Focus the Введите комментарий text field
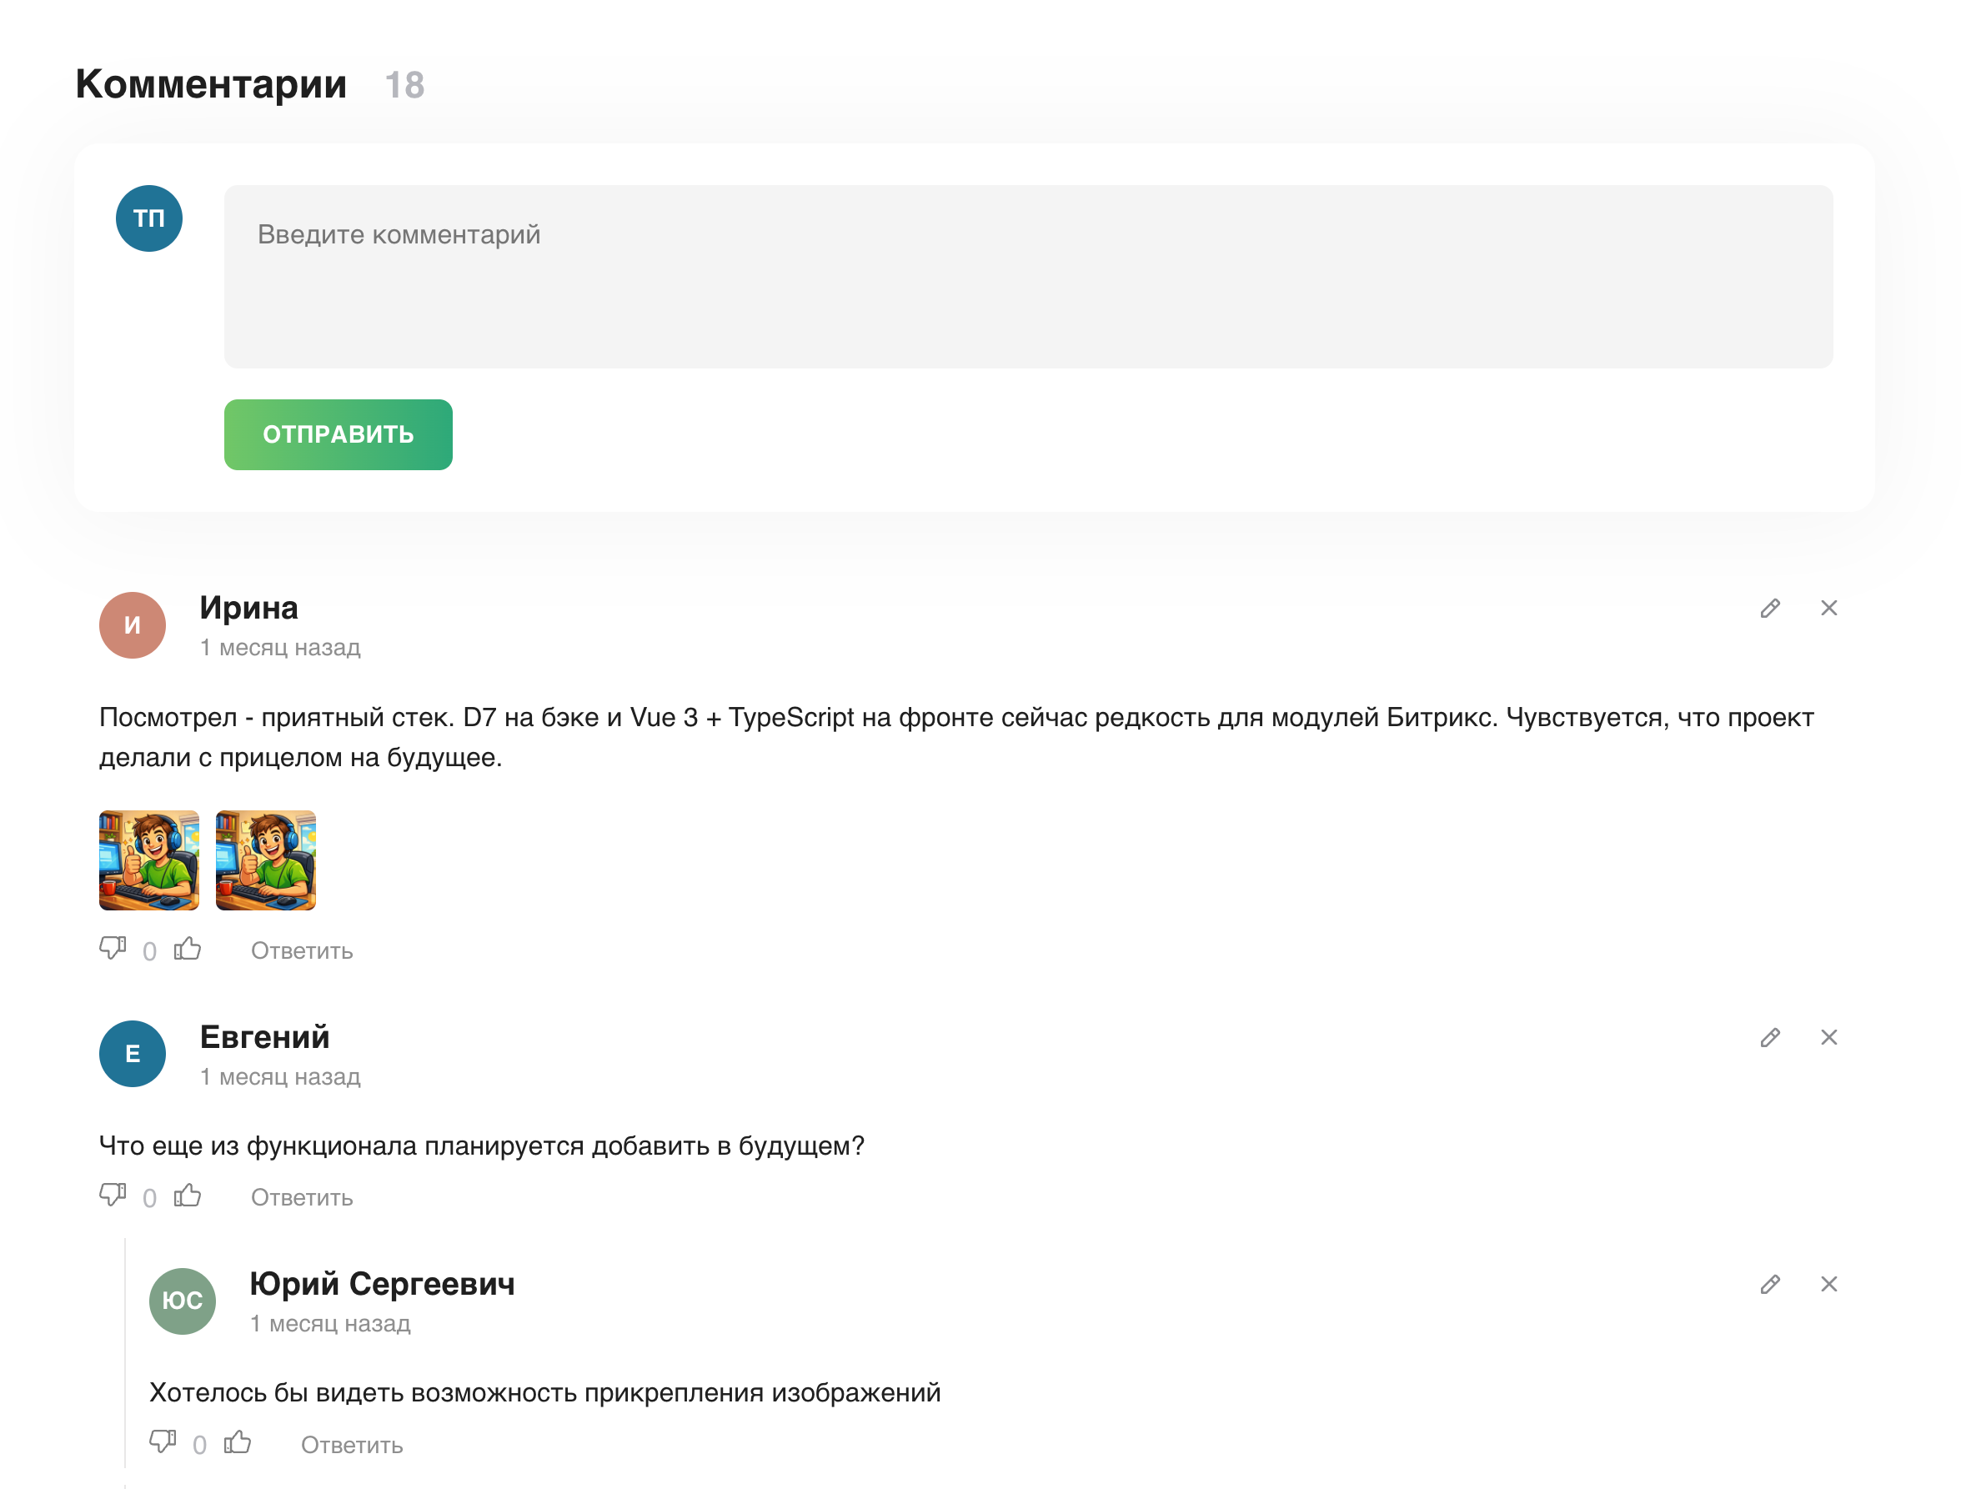This screenshot has height=1489, width=1961. pos(1027,277)
